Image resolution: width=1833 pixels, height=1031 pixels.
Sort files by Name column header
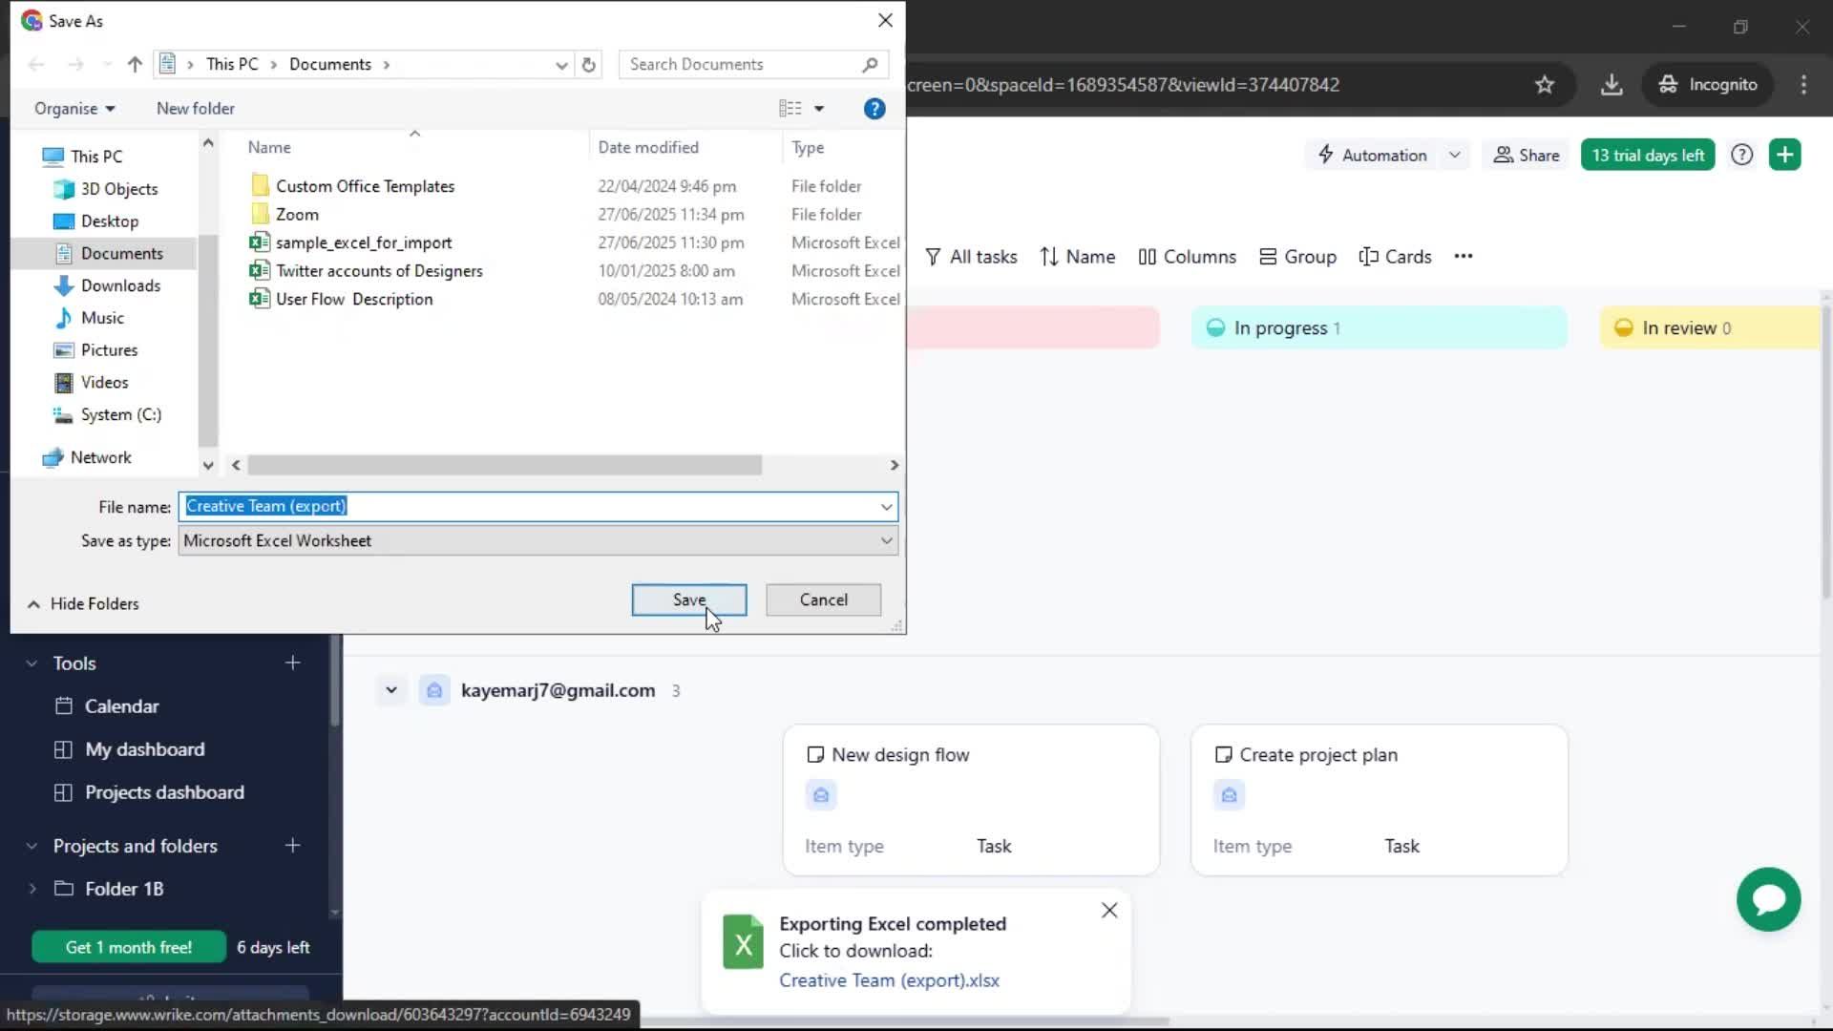click(269, 147)
